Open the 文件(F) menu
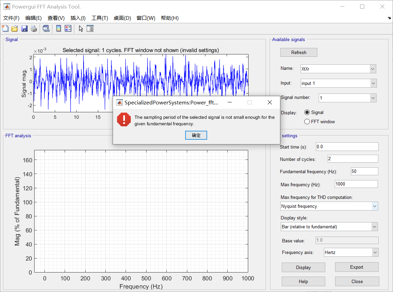The width and height of the screenshot is (393, 292). pos(11,18)
